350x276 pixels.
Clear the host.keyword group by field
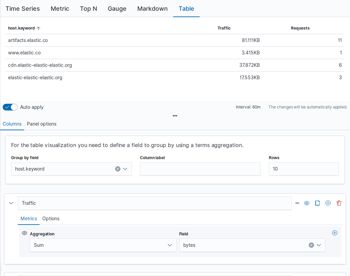click(117, 169)
